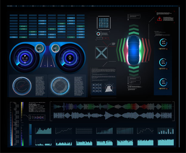Click the red warning triangle icon
Screen dimensions: 186x153
pos(159,19)
